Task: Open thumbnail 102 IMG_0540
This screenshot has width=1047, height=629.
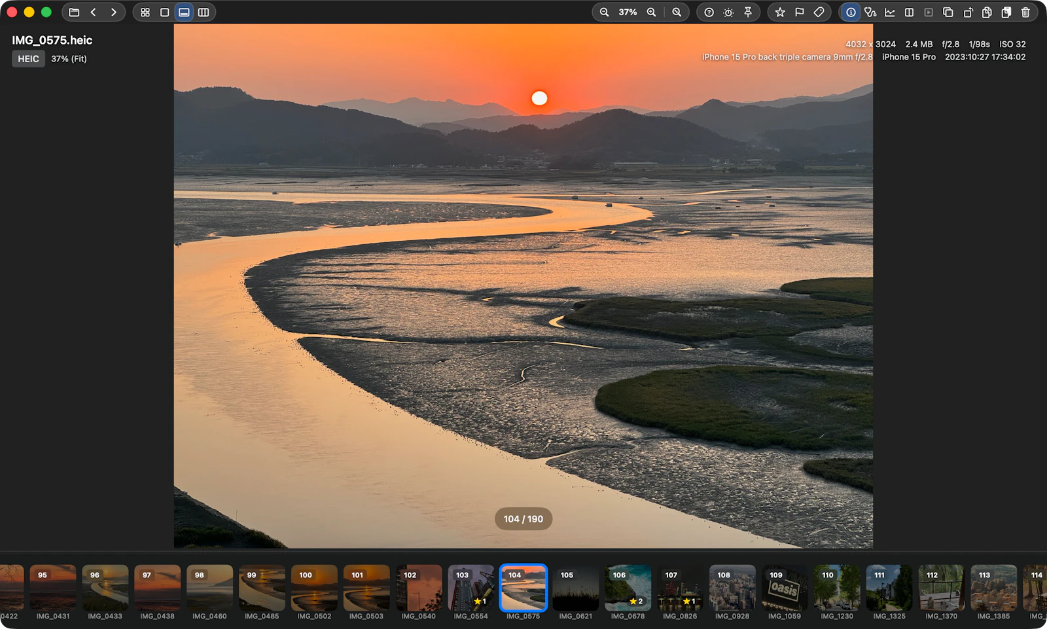Action: coord(419,588)
